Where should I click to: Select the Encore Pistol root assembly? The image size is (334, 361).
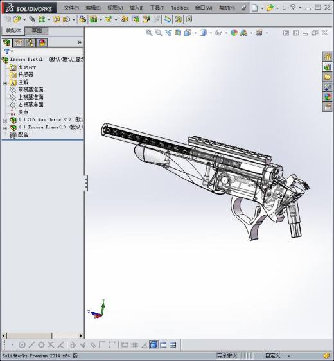click(26, 59)
